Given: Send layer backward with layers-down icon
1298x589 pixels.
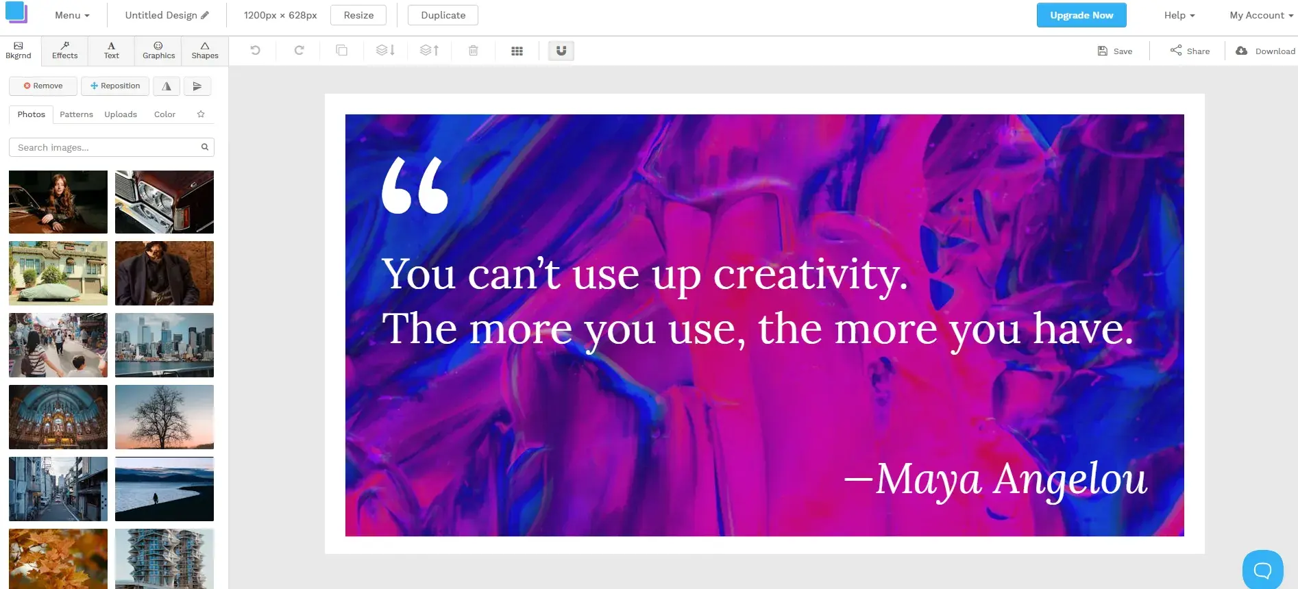Looking at the screenshot, I should [385, 51].
